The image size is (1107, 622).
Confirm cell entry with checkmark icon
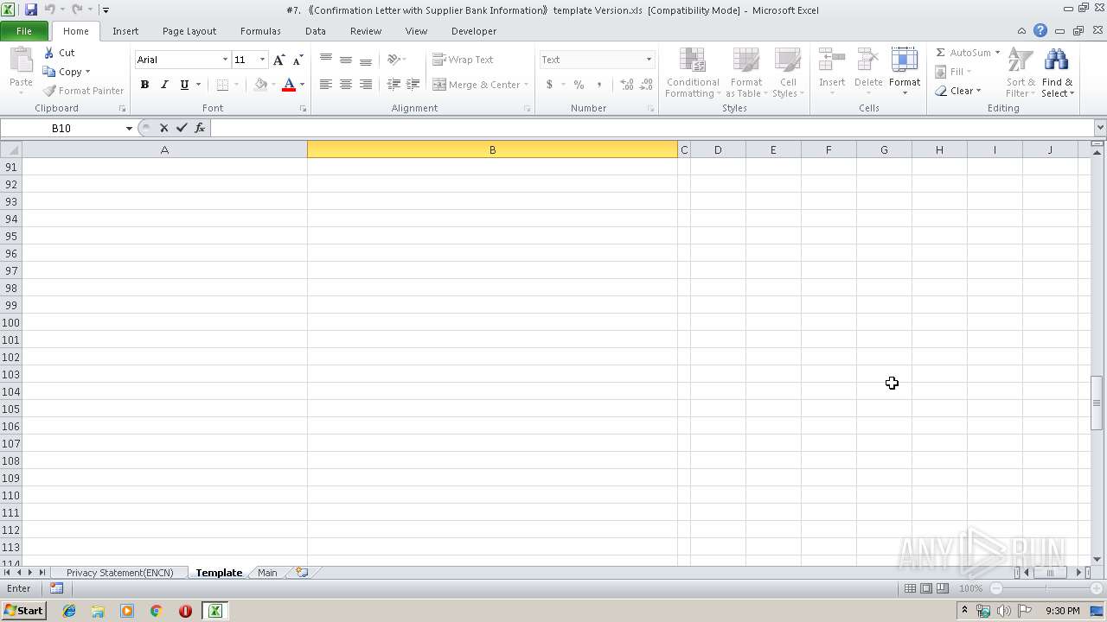pos(182,128)
